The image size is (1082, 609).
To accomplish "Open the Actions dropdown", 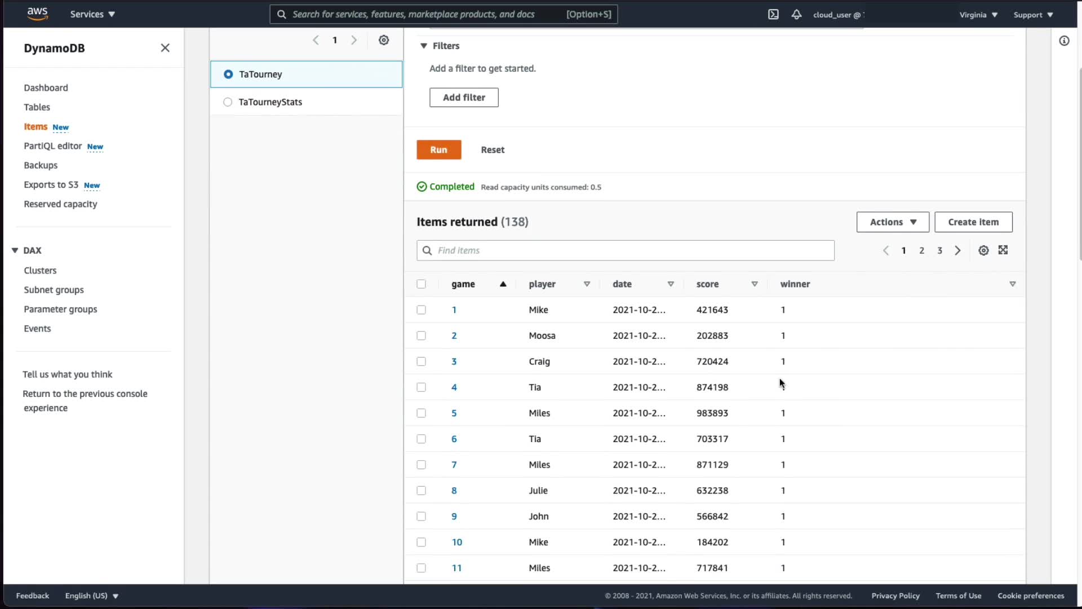I will (x=893, y=222).
